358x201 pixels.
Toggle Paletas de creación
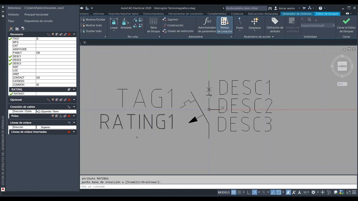[x=225, y=25]
